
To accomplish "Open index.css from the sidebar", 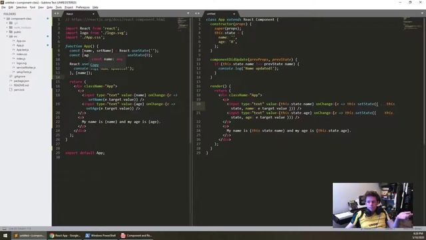I will pyautogui.click(x=22, y=54).
